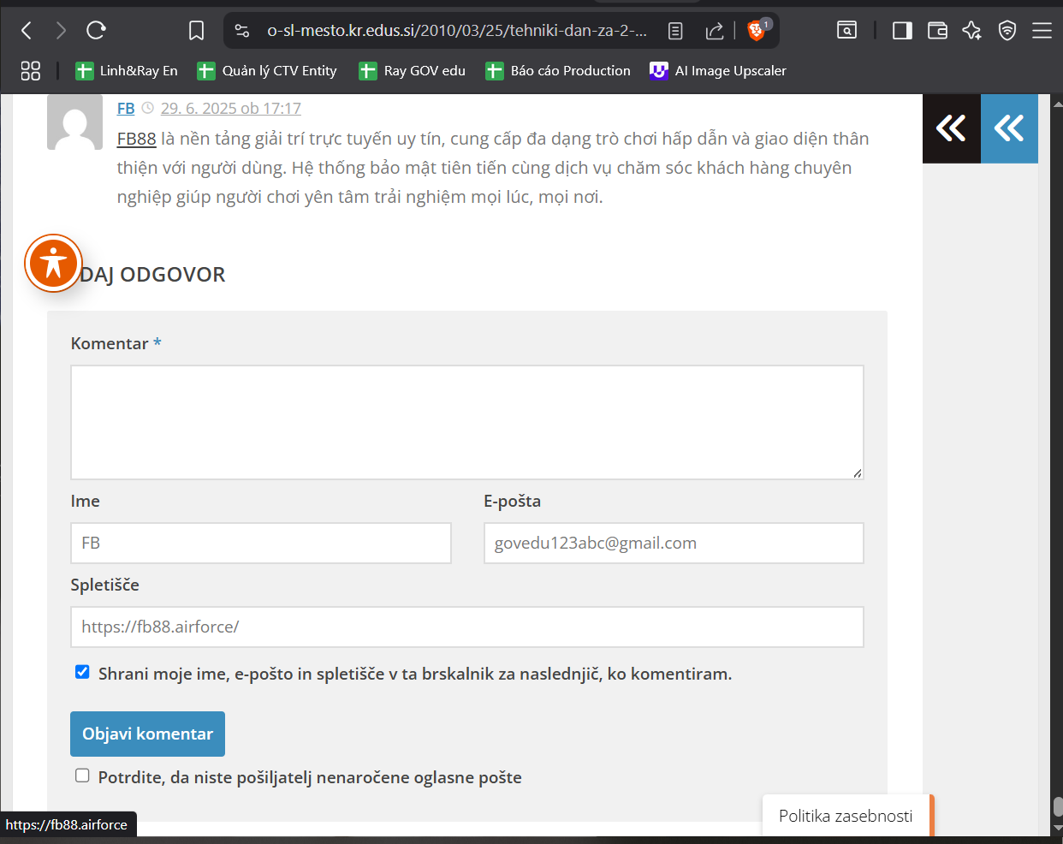
Task: Bookmark this page
Action: point(196,31)
